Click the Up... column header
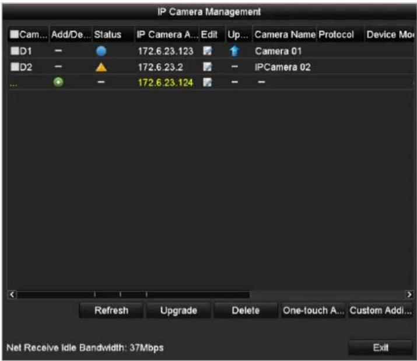Screen dimensions: 417x361 point(238,34)
